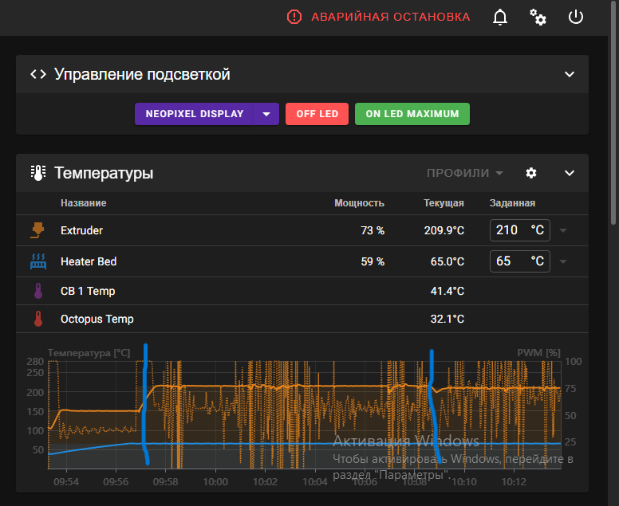
Task: Click the PWM [%] axis label
Action: (539, 352)
